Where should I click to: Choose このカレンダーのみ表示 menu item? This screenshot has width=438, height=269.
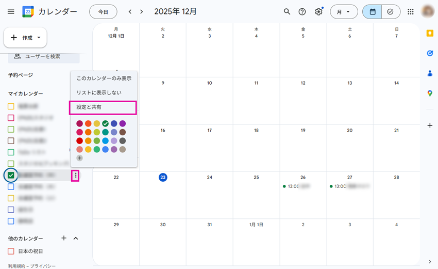(x=104, y=78)
